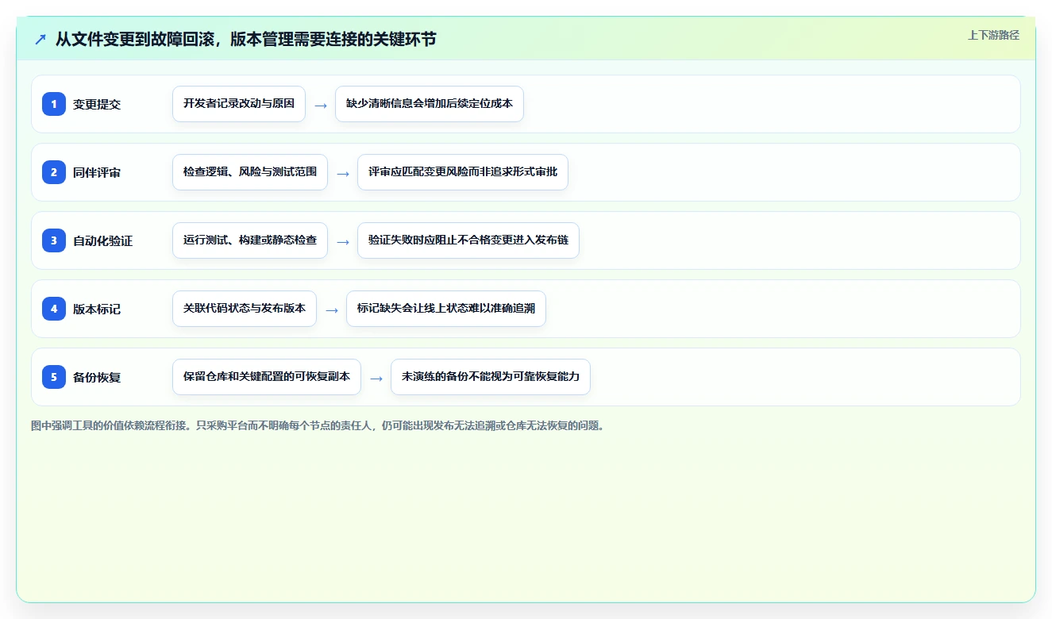This screenshot has width=1052, height=619.
Task: Click the 验证失败时应阻止不合格变更进入发布链 chip
Action: [468, 240]
